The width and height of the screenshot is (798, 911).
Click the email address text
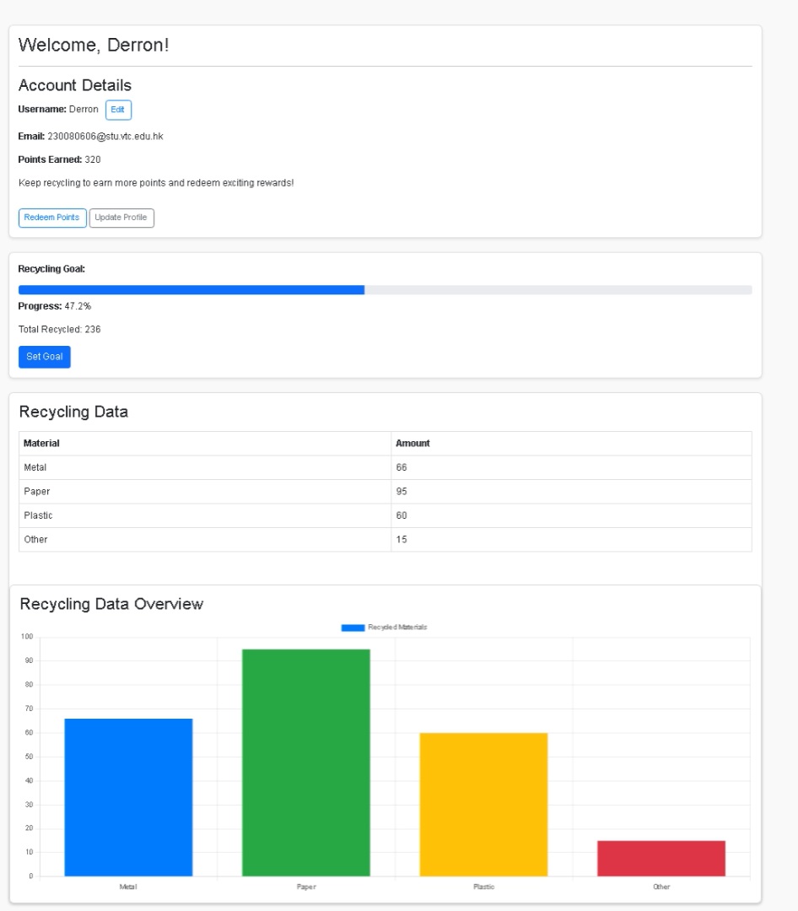click(x=105, y=136)
